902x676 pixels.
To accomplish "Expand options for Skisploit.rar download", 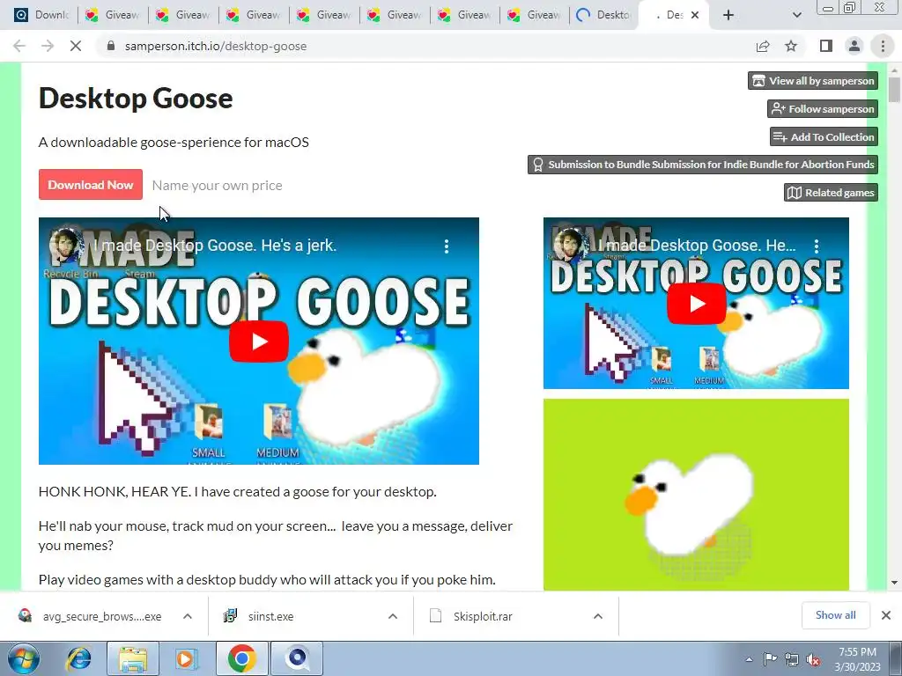I will click(598, 616).
